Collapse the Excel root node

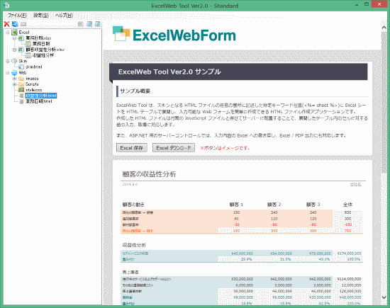8,33
